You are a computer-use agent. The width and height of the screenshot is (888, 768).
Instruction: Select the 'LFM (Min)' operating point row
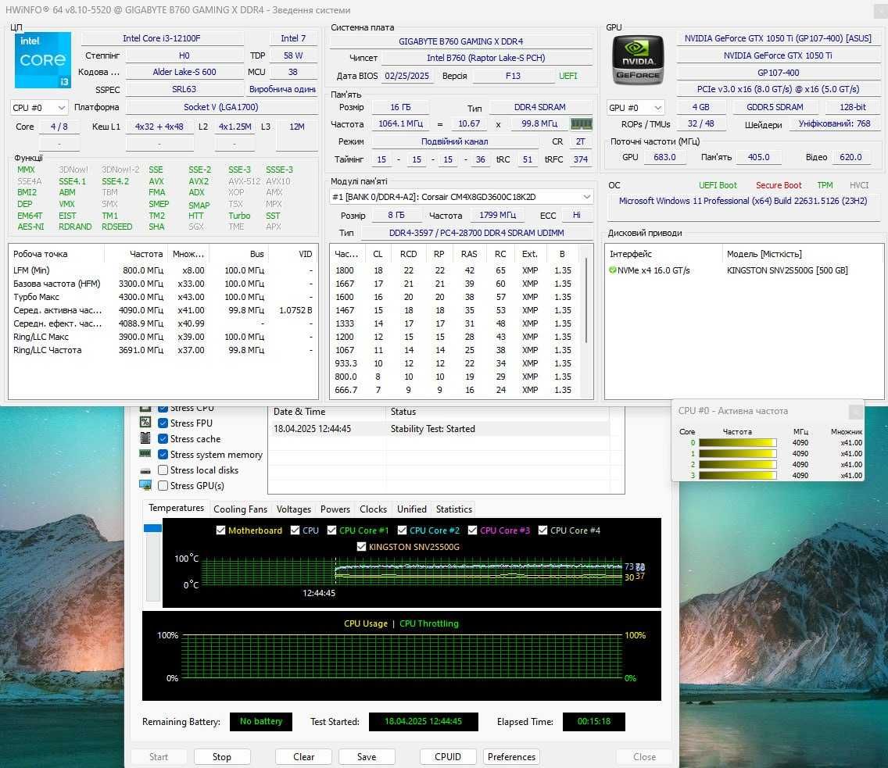pos(163,270)
